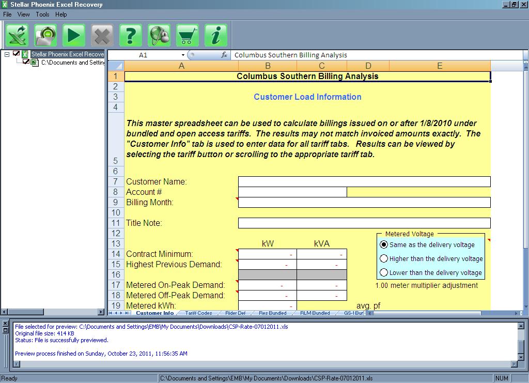This screenshot has width=529, height=383.
Task: Switch to the Customer Info sheet tab
Action: 155,313
